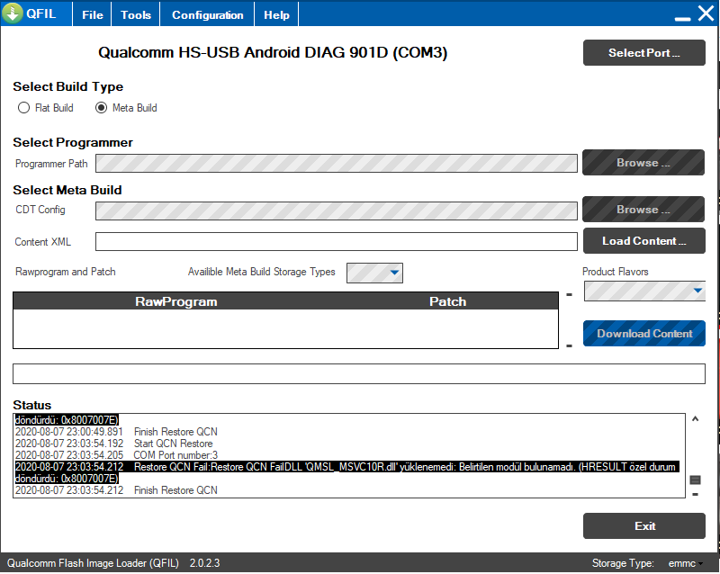Click the Select Port button

click(x=643, y=53)
